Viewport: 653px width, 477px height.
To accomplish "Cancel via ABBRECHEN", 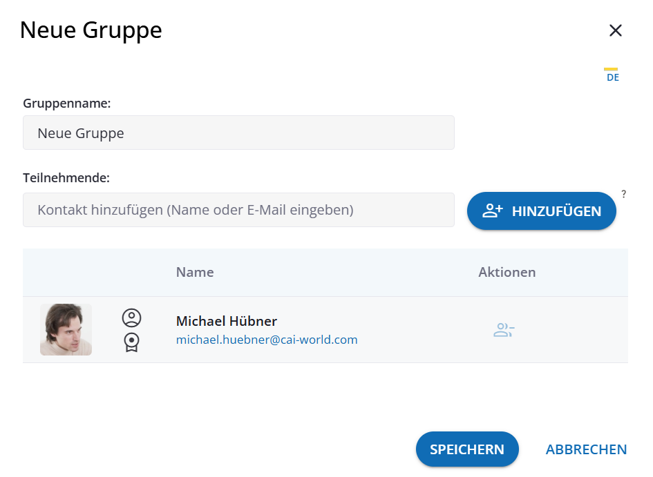I will point(586,449).
